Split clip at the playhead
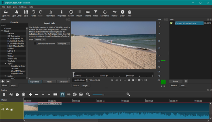The height and width of the screenshot is (122, 212). click(55, 95)
